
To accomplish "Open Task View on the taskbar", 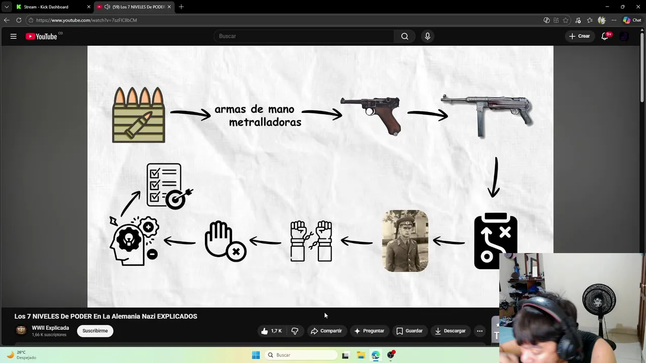I will coord(345,355).
